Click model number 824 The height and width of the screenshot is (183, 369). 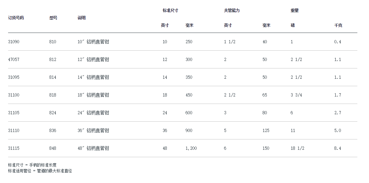[53, 113]
